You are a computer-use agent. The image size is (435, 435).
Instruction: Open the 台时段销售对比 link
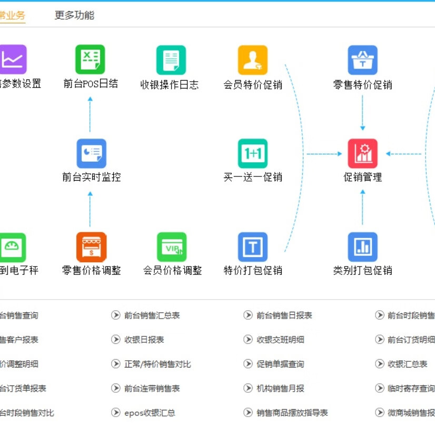click(27, 413)
